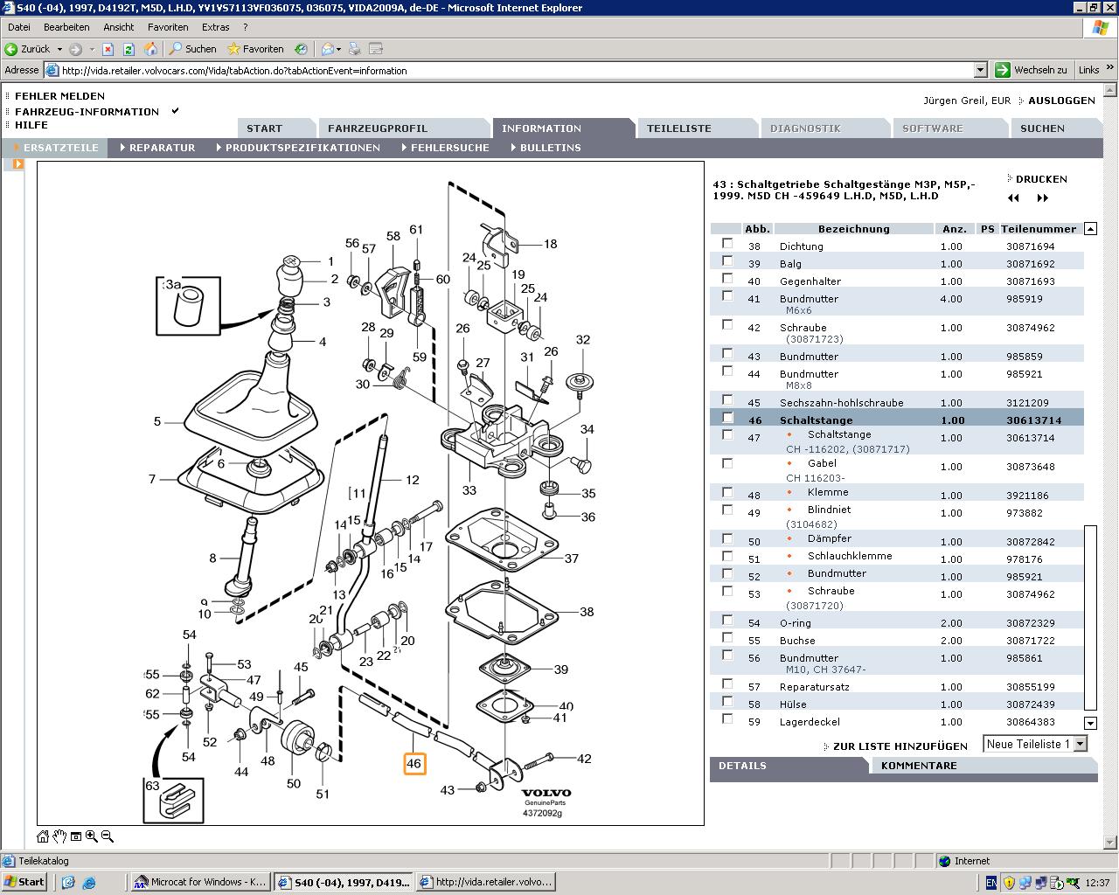
Task: Switch to Microcat for Windows taskbar window
Action: [x=200, y=882]
